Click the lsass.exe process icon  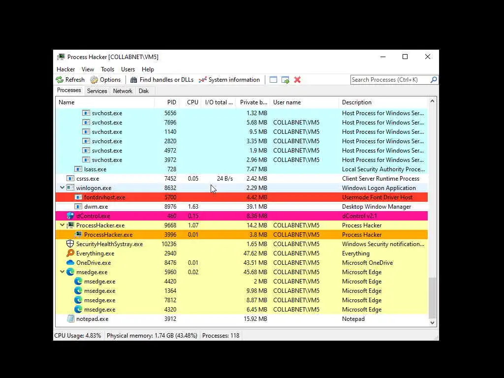tap(78, 169)
